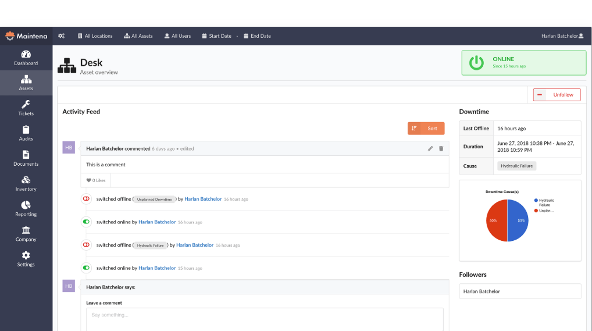This screenshot has width=592, height=331.
Task: Pick an End Date
Action: pyautogui.click(x=257, y=36)
